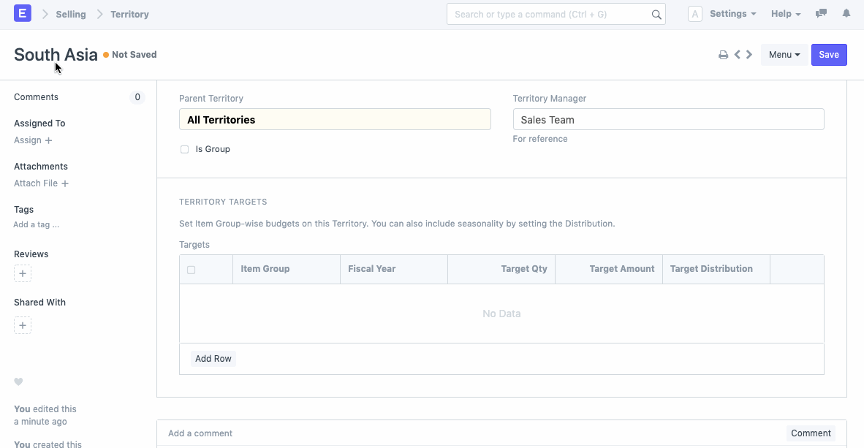Open the Help menu
Viewport: 864px width, 448px height.
(785, 13)
